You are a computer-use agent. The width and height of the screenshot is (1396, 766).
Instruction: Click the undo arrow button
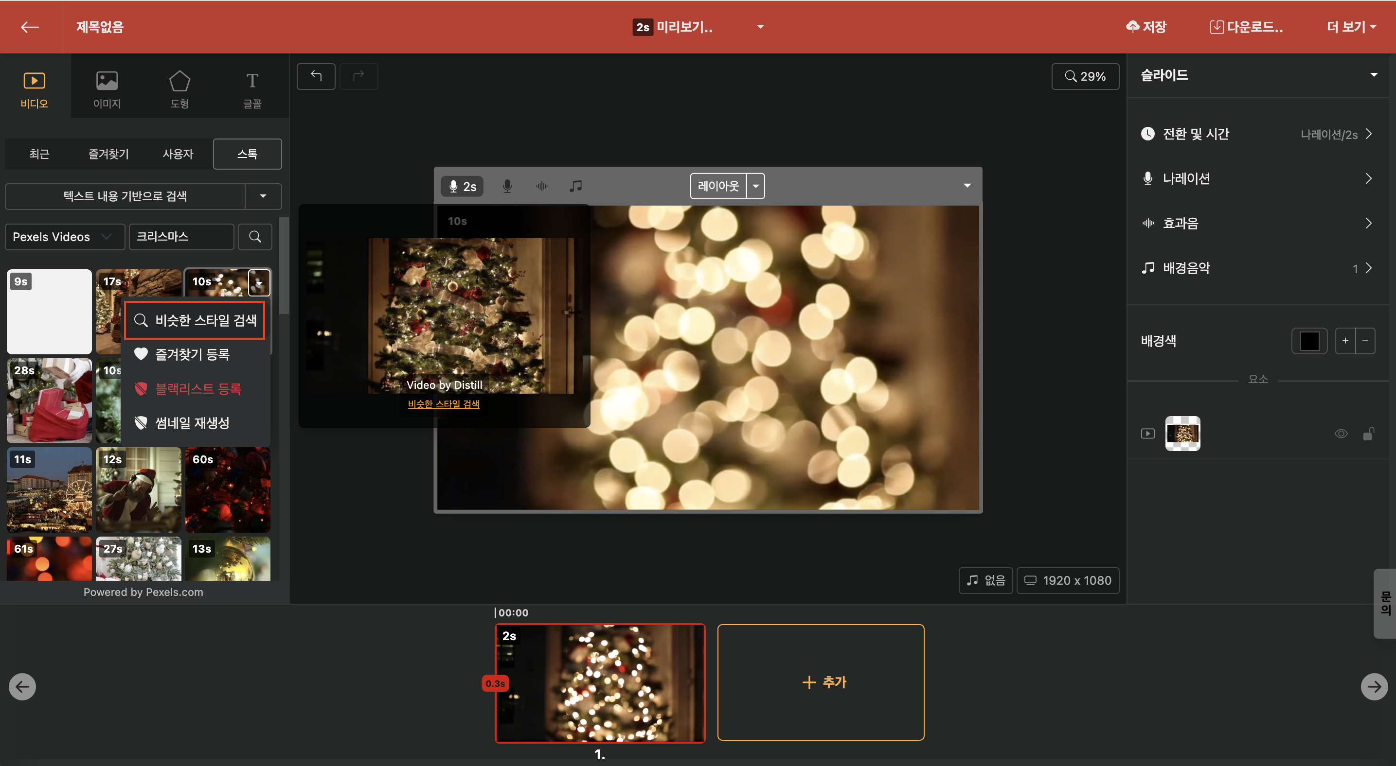pyautogui.click(x=316, y=76)
